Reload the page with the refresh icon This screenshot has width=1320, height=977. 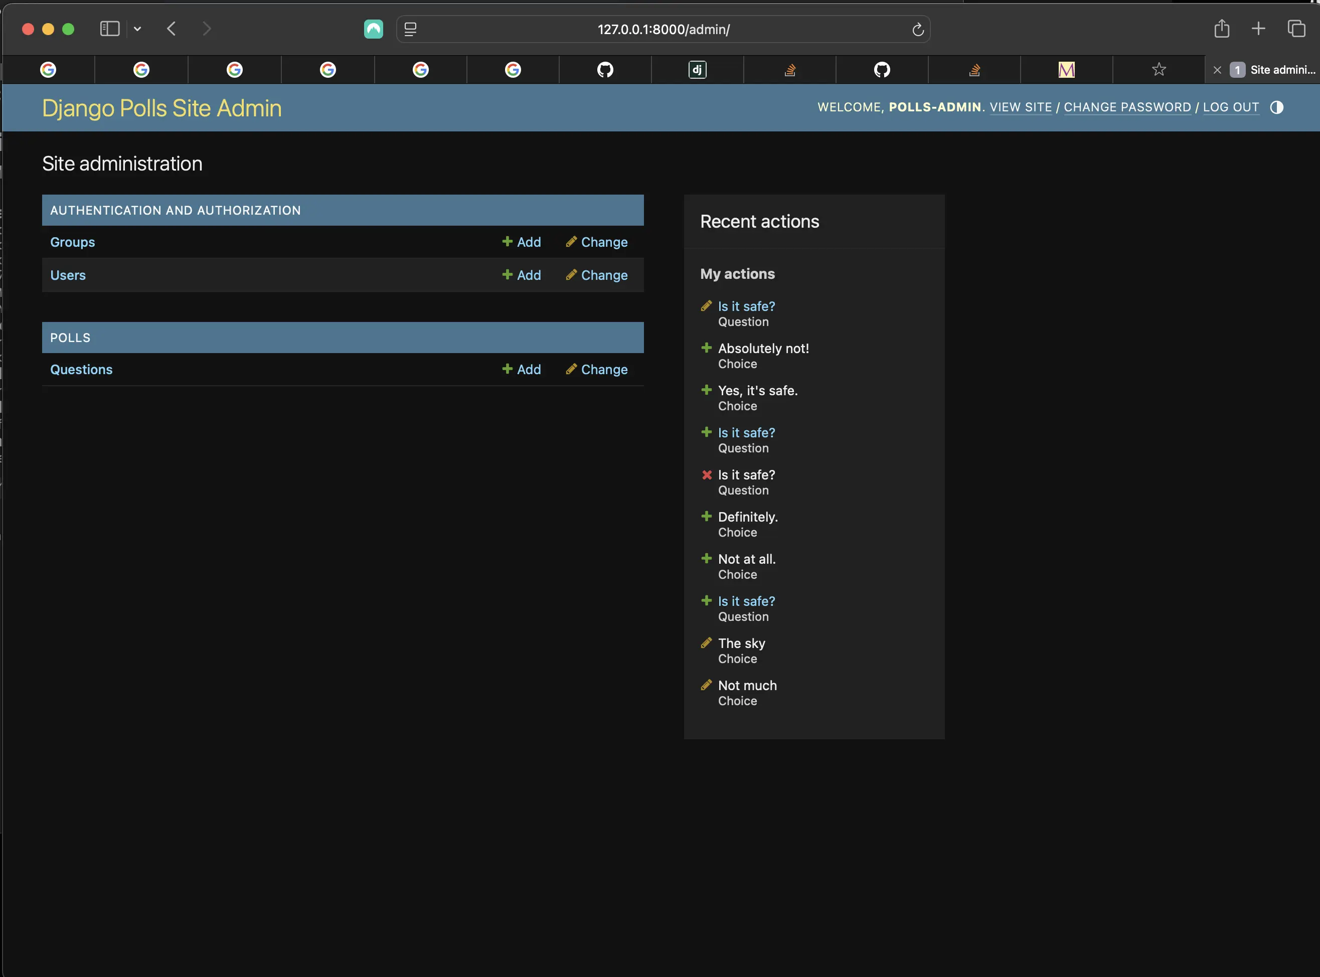[x=917, y=29]
